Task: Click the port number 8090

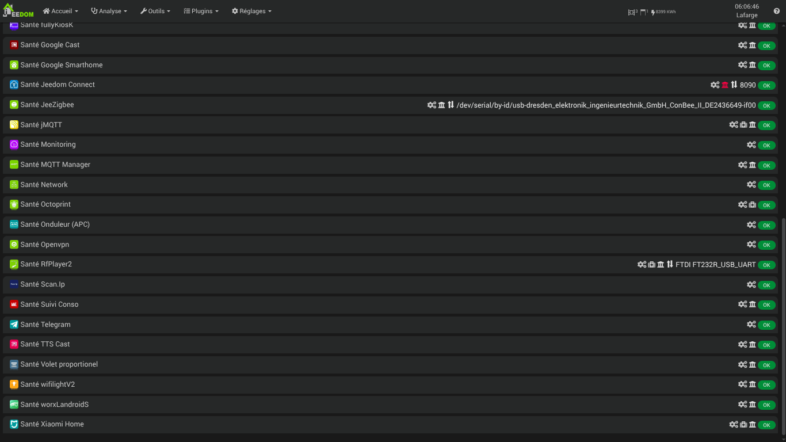Action: (748, 85)
